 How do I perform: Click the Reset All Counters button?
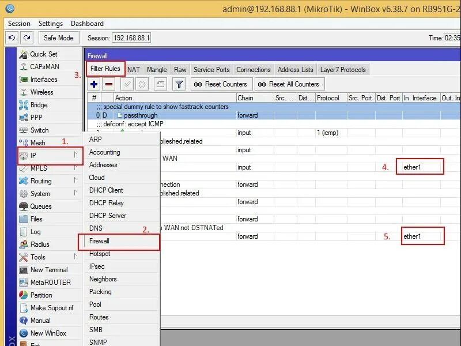coord(290,84)
